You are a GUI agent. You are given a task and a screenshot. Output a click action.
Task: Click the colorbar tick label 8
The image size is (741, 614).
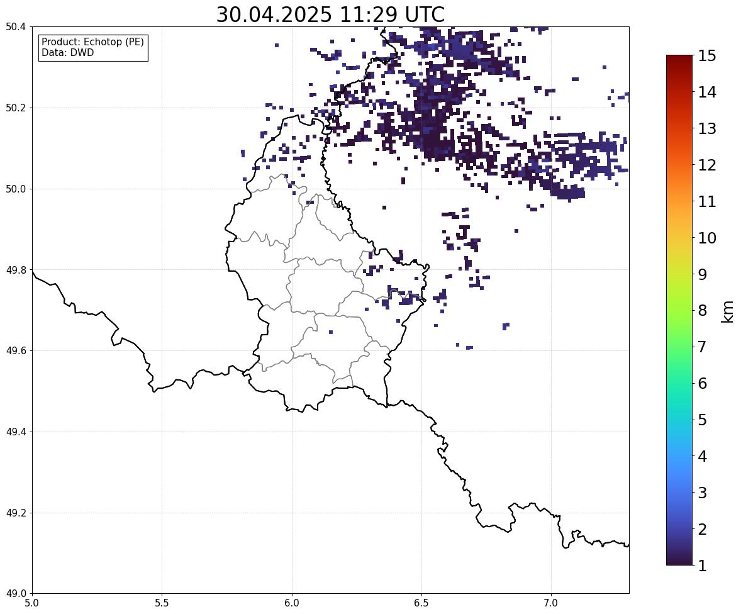702,311
